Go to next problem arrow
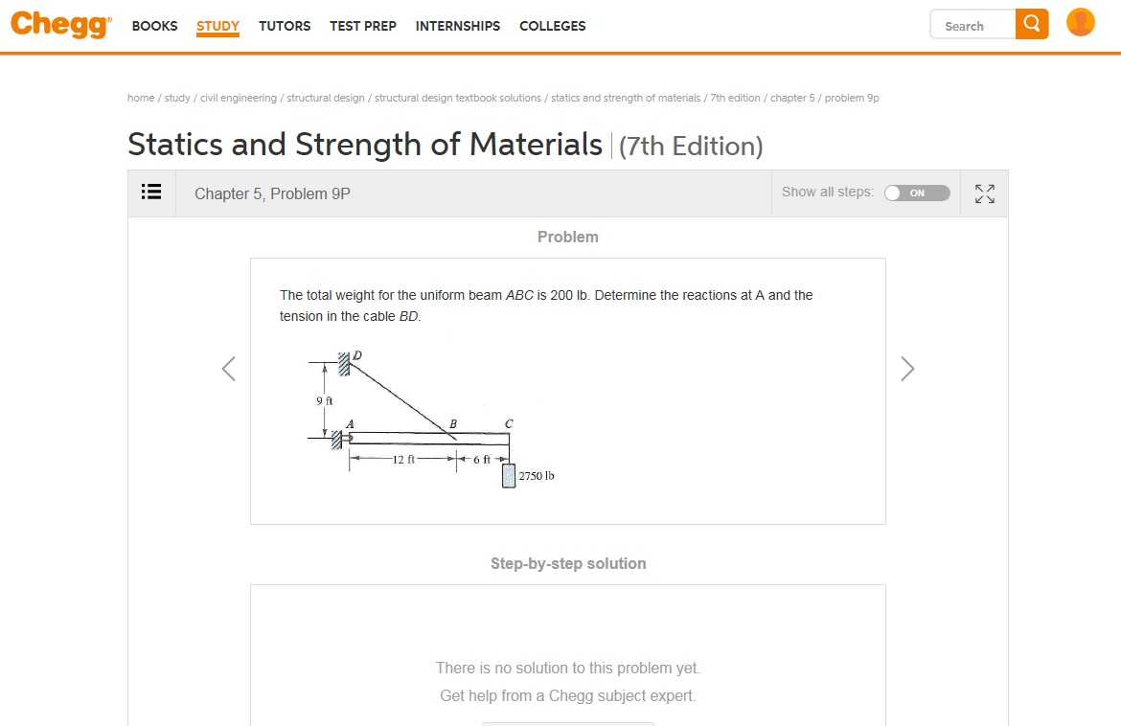This screenshot has width=1121, height=726. [907, 369]
